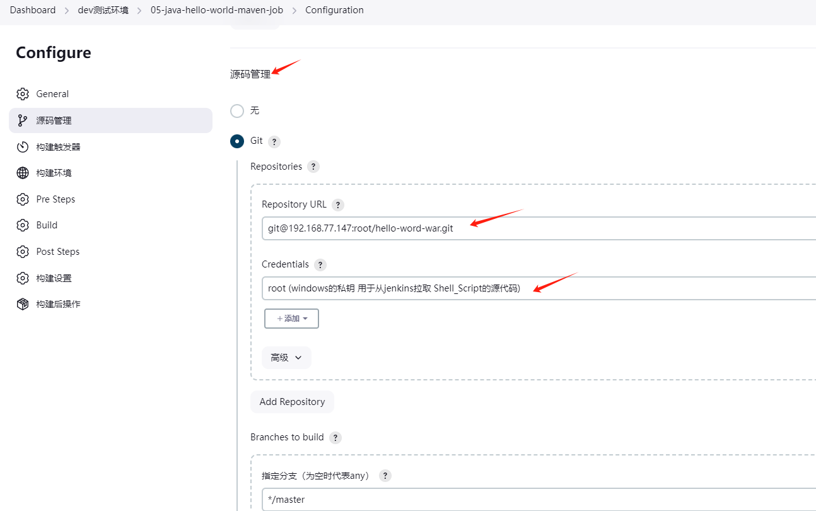Click the Add Repository button

292,402
